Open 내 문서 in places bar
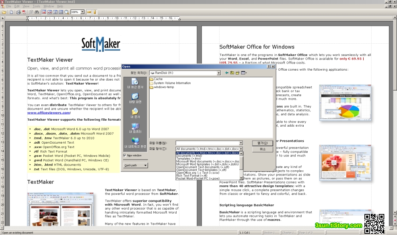The width and height of the screenshot is (397, 235). pos(135,113)
